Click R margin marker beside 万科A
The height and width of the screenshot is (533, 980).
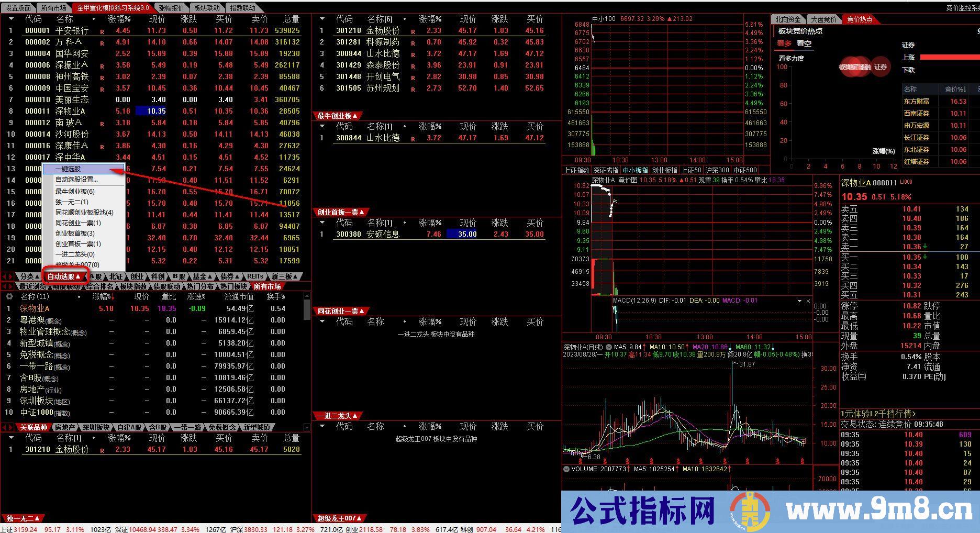tap(102, 43)
